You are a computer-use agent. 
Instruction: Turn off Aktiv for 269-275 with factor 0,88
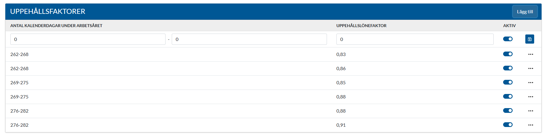pyautogui.click(x=508, y=96)
